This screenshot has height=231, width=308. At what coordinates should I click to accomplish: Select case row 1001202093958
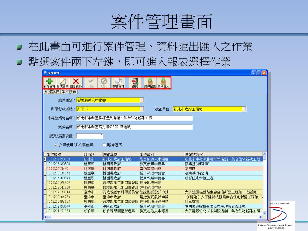coord(153,202)
